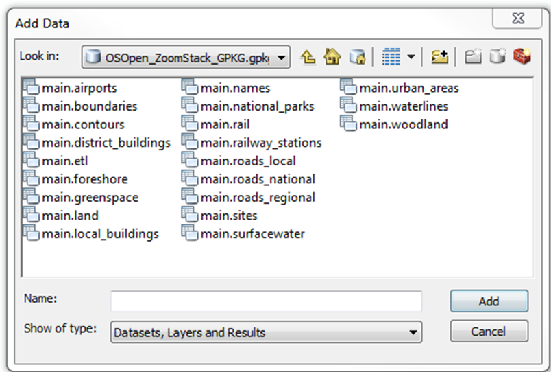Click Connect To Folder icon
Screen dimensions: 551x372
pos(439,57)
